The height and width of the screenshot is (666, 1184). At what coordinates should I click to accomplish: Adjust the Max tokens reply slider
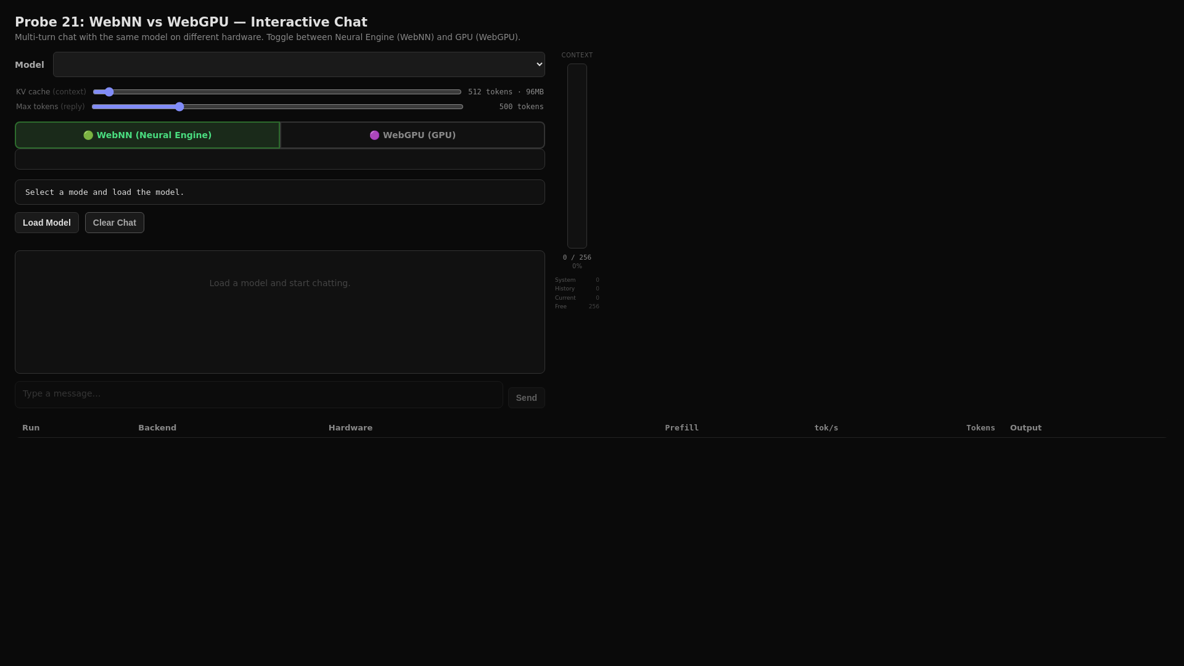[277, 107]
